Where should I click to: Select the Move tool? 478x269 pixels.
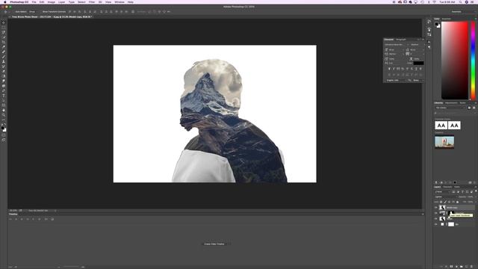pyautogui.click(x=4, y=22)
